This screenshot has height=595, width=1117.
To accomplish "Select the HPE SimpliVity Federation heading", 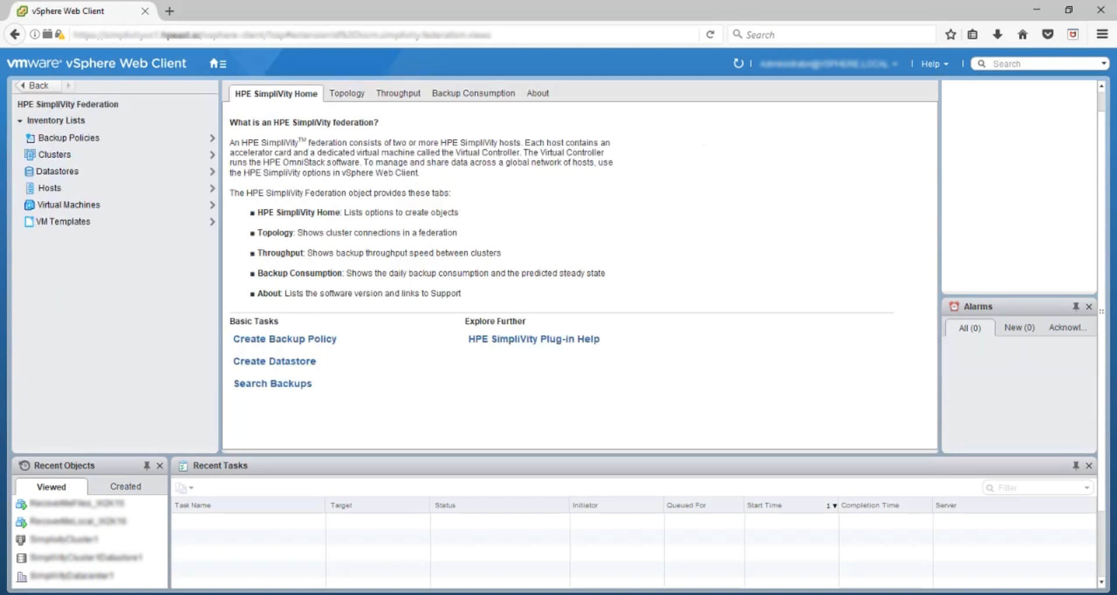I will point(67,104).
